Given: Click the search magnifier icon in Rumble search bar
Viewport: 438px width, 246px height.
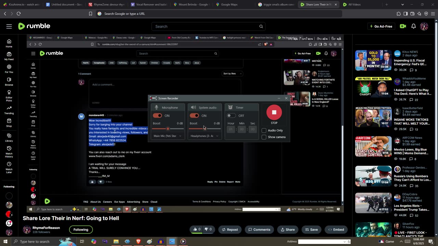Looking at the screenshot, I should click(x=261, y=26).
